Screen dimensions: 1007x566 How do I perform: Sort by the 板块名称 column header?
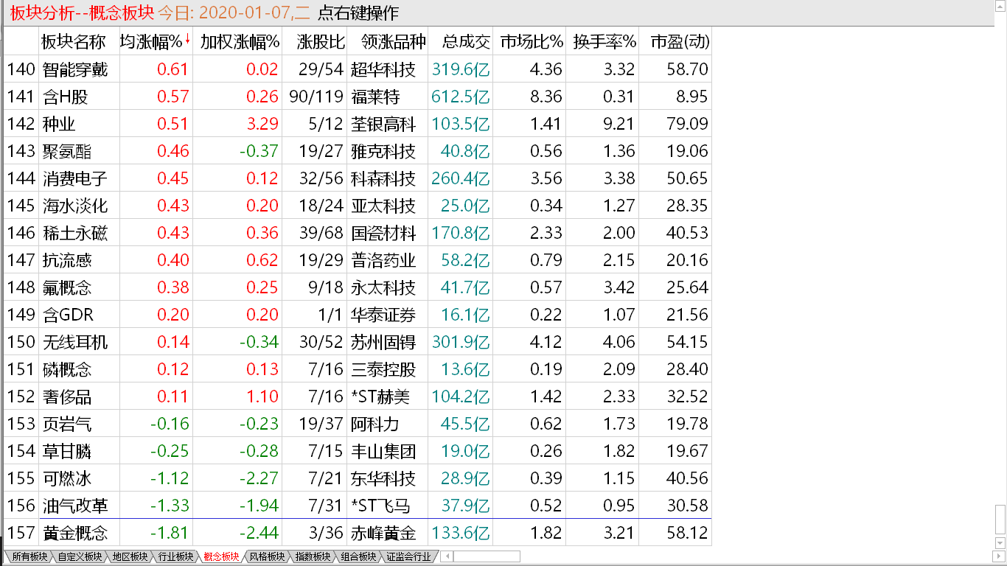tap(74, 42)
